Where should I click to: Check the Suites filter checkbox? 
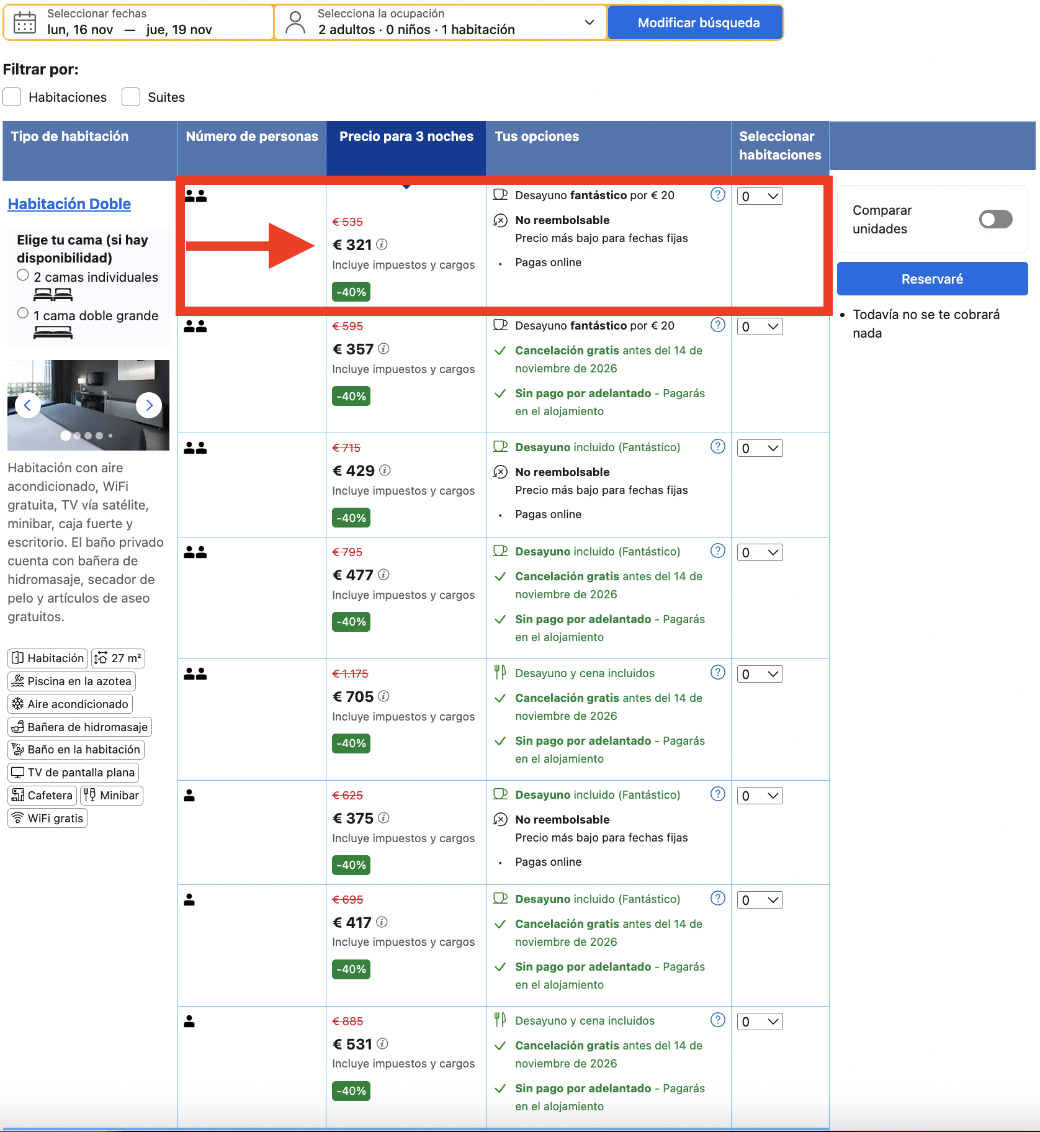[131, 97]
